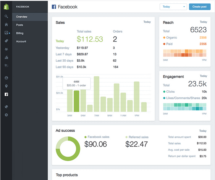Select the Overview menu item
Image resolution: width=215 pixels, height=180 pixels.
point(22,17)
